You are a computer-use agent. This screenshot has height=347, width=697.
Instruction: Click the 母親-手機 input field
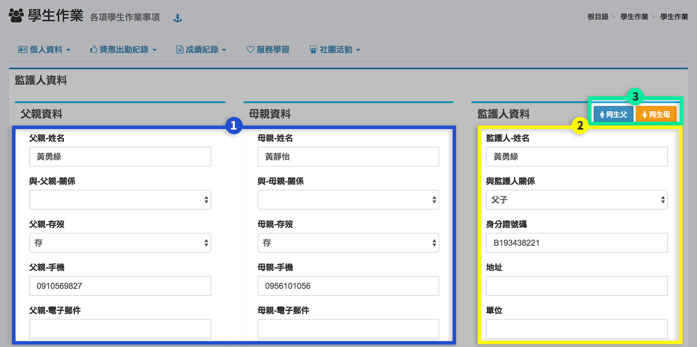pyautogui.click(x=349, y=286)
